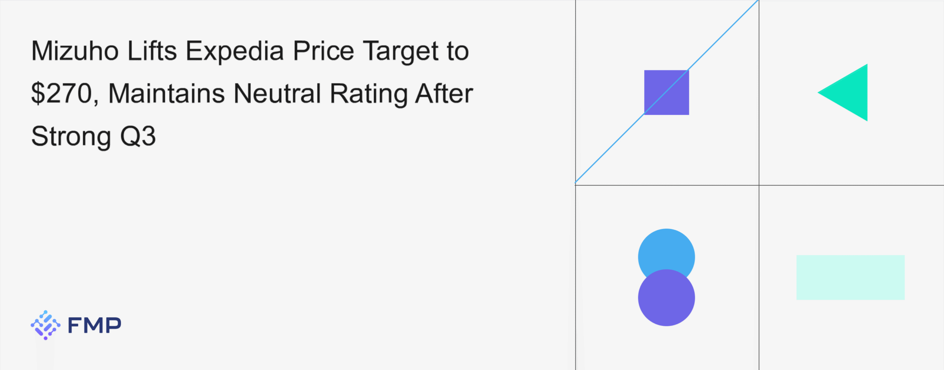
Task: Click the $270 price figure
Action: tap(62, 94)
